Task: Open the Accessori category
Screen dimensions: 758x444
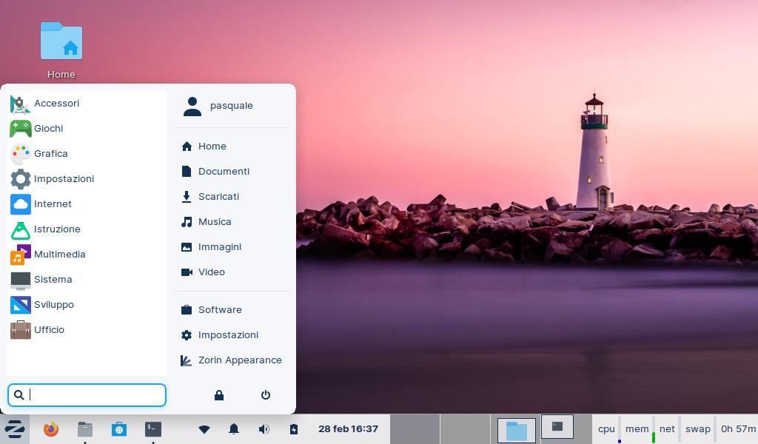Action: (87, 104)
